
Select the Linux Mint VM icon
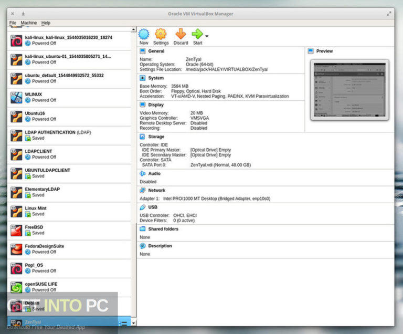pos(16,212)
